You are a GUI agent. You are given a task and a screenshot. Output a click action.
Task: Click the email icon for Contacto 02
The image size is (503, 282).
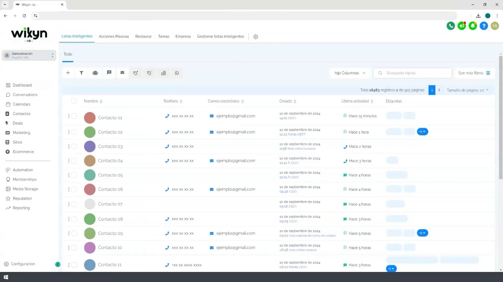[212, 132]
